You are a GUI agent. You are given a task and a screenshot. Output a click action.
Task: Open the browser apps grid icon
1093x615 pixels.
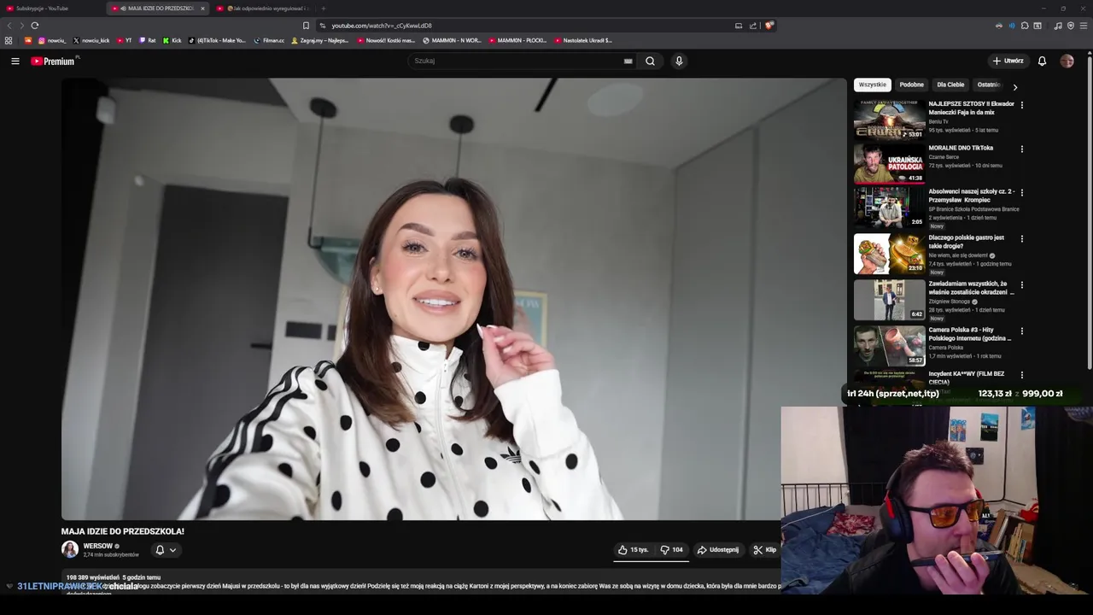pyautogui.click(x=9, y=40)
